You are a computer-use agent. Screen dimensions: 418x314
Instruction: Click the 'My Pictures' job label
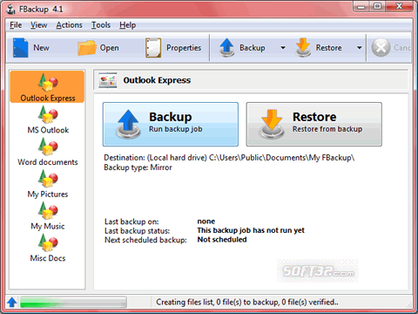point(48,195)
